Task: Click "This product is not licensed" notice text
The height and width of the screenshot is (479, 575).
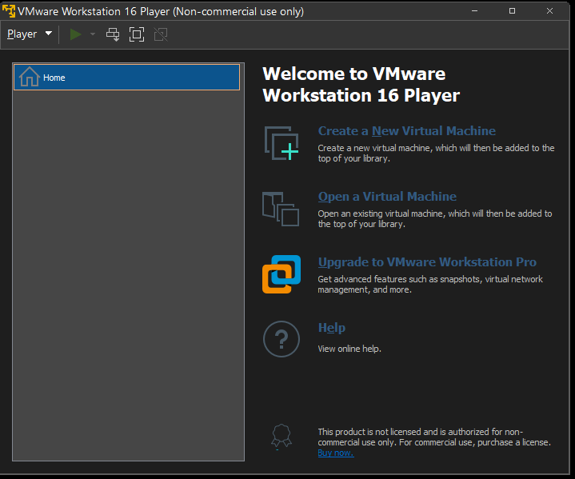Action: point(434,437)
